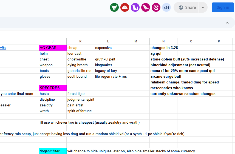
Task: Select the magenta AG GEAR cell
Action: coord(53,48)
